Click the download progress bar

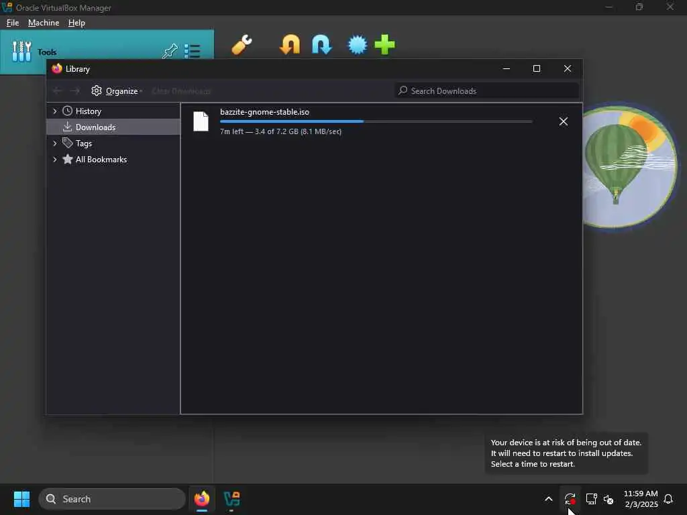click(376, 121)
